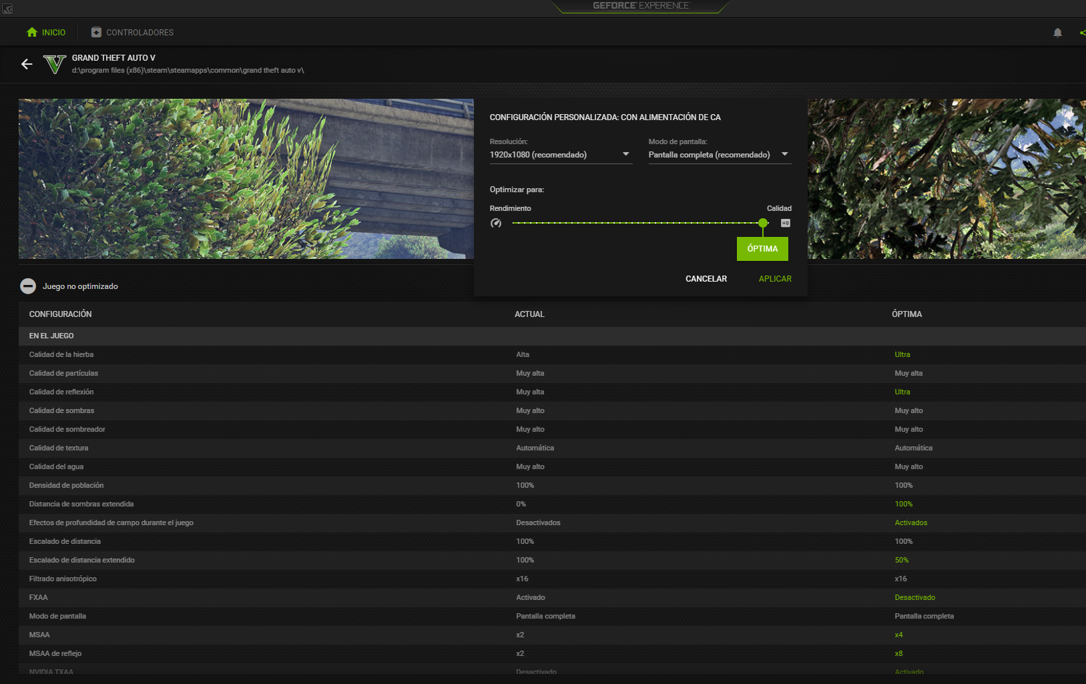1086x684 pixels.
Task: Open the notifications bell icon
Action: click(1057, 32)
